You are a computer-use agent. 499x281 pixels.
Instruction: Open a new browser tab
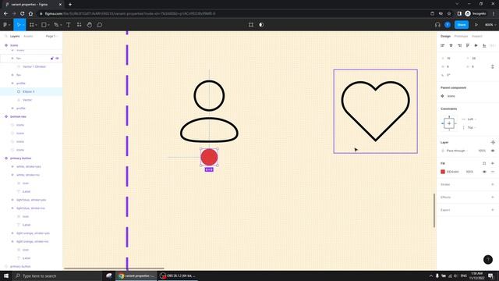pyautogui.click(x=70, y=5)
